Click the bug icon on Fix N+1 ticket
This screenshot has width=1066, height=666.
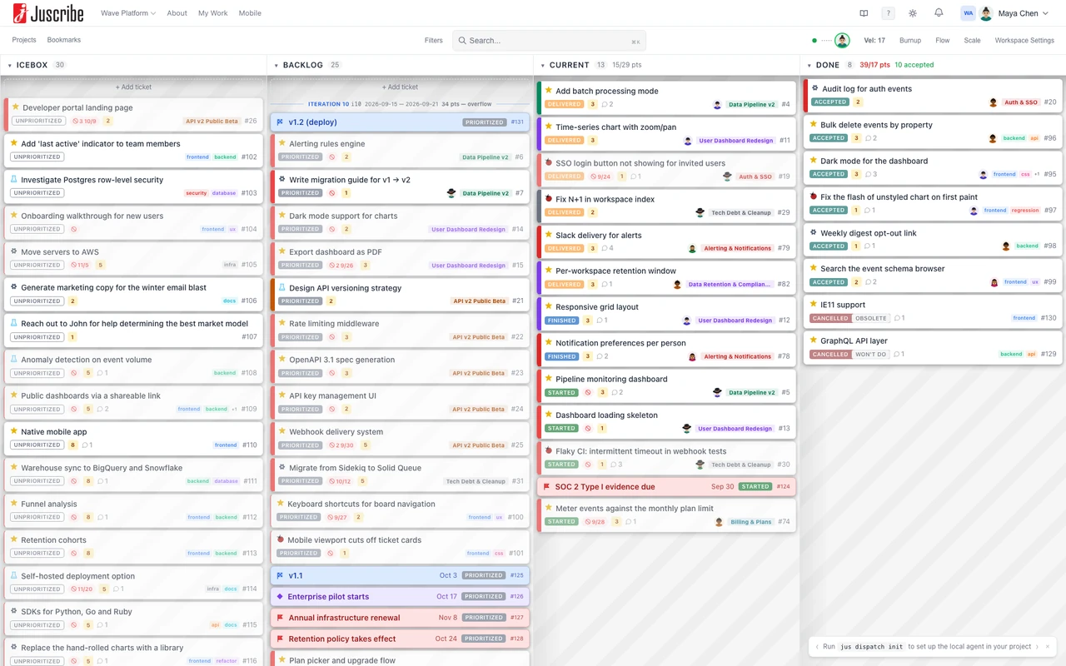[549, 199]
